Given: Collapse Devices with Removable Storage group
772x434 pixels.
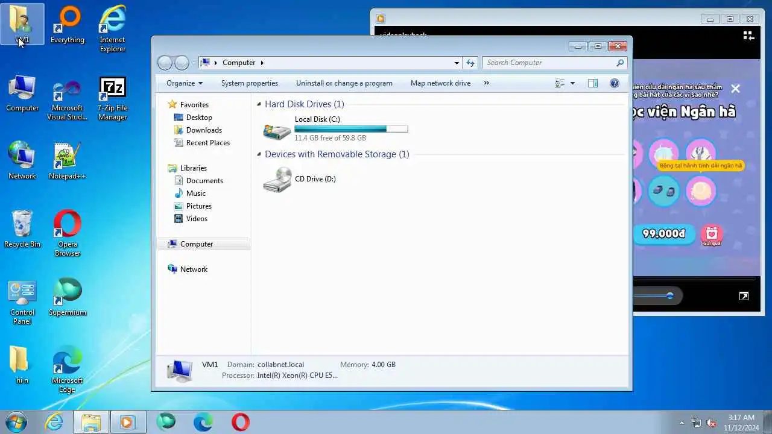Looking at the screenshot, I should click(259, 154).
